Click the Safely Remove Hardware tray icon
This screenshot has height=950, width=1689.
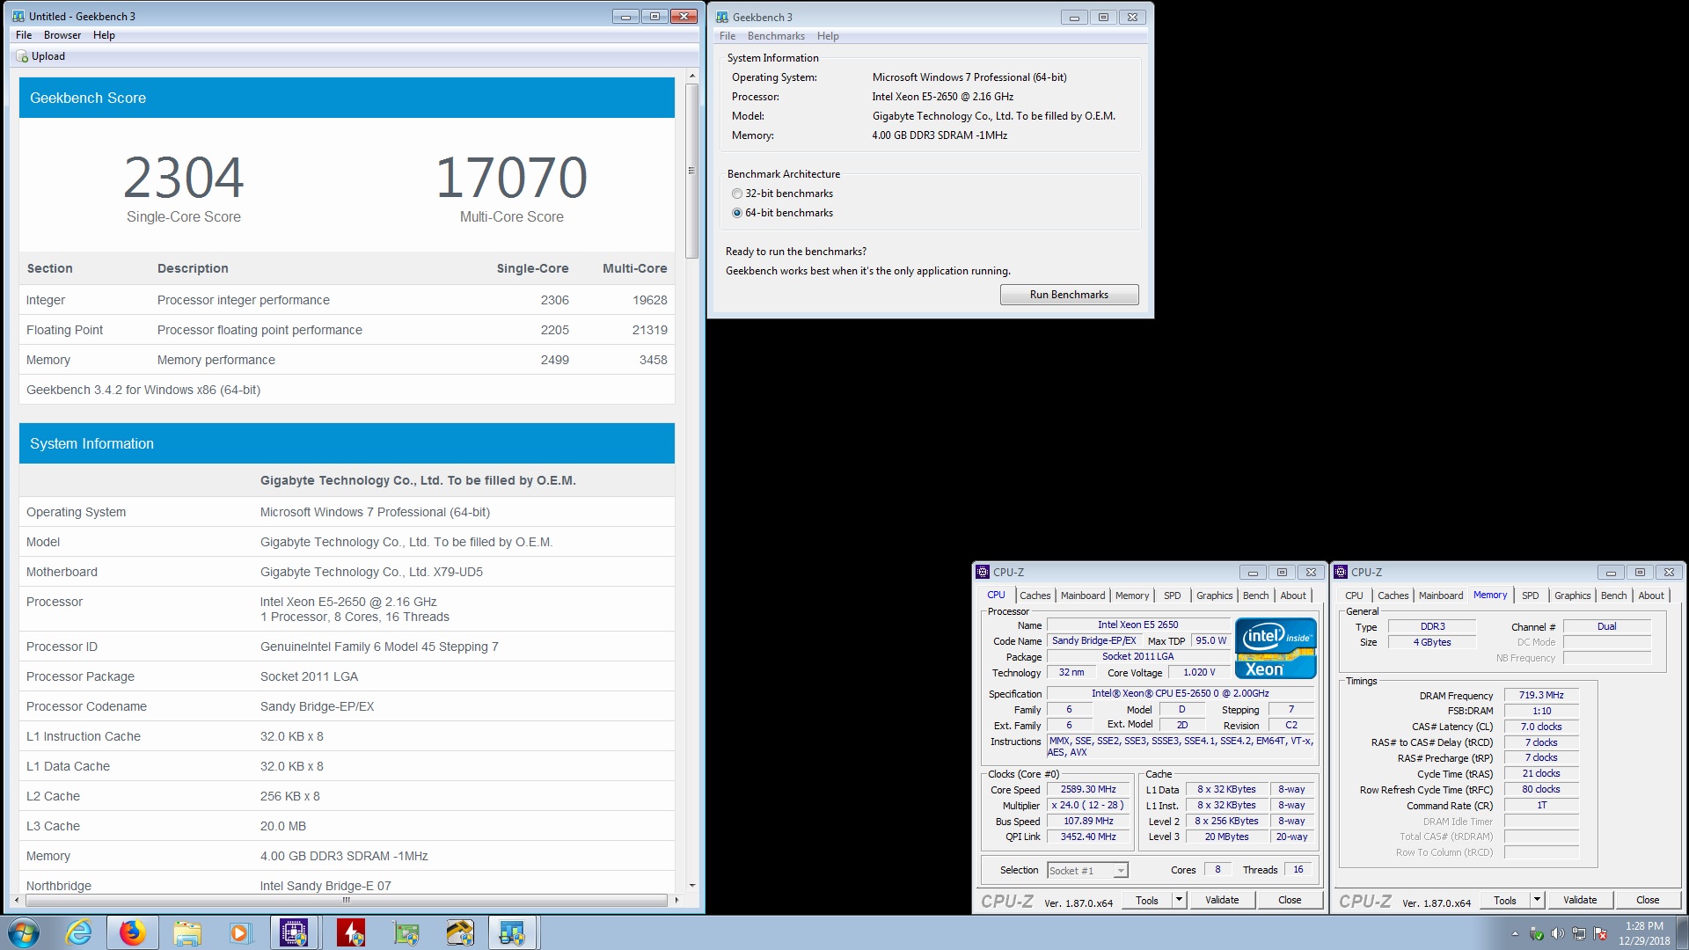coord(1536,933)
